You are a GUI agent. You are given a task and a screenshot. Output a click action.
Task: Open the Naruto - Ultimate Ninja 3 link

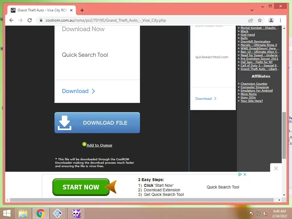click(x=259, y=45)
